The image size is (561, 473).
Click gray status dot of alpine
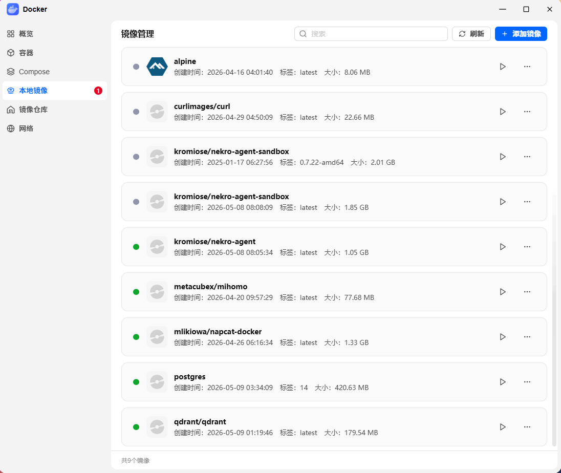[136, 67]
